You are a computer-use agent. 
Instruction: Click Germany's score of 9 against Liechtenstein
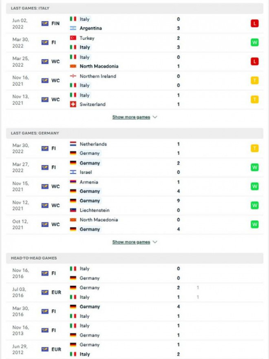(179, 201)
